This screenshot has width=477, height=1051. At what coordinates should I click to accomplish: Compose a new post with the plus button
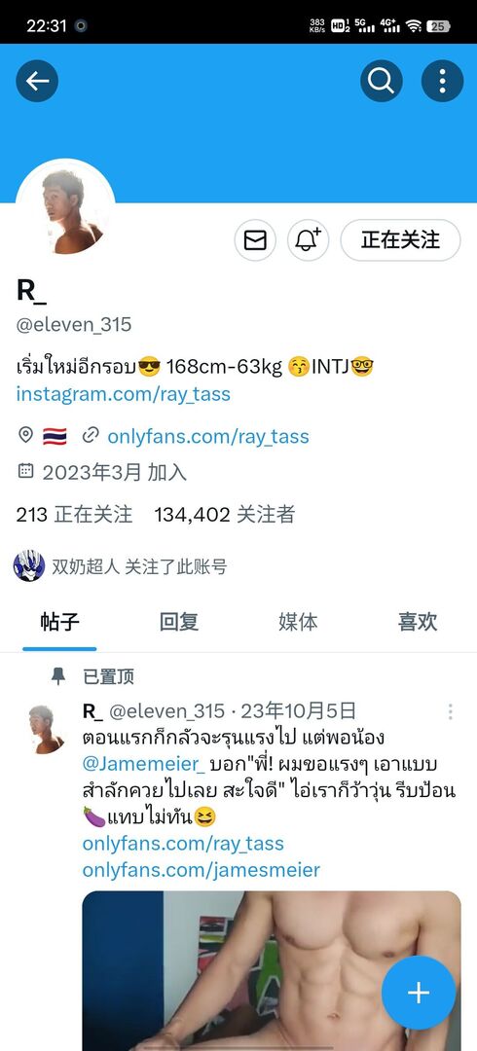click(x=419, y=993)
